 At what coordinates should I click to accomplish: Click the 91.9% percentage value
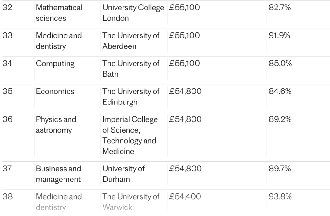(280, 35)
